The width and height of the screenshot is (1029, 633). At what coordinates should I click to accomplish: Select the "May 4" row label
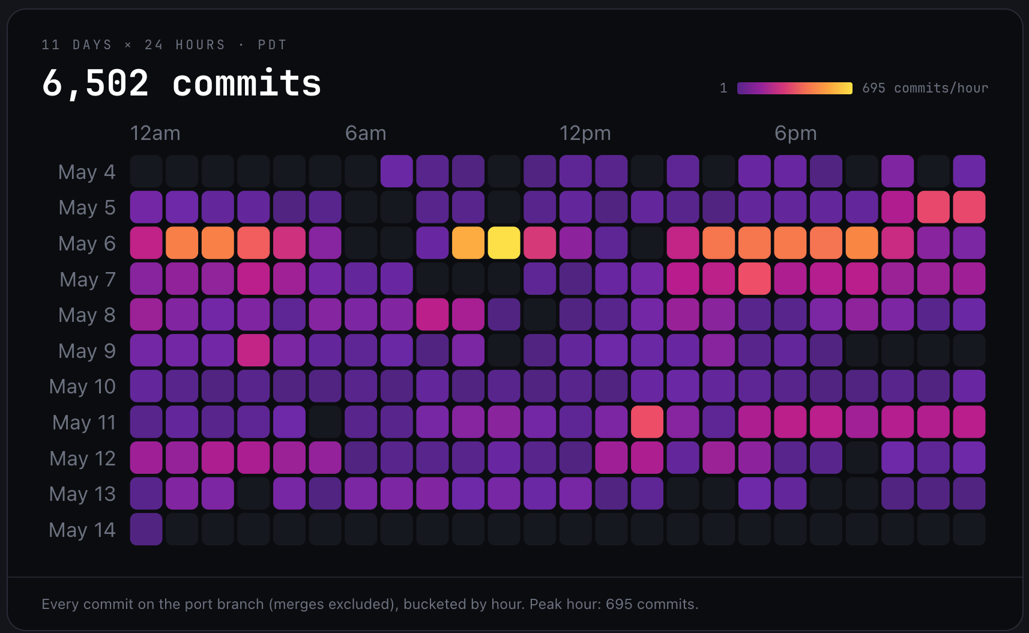pyautogui.click(x=87, y=172)
